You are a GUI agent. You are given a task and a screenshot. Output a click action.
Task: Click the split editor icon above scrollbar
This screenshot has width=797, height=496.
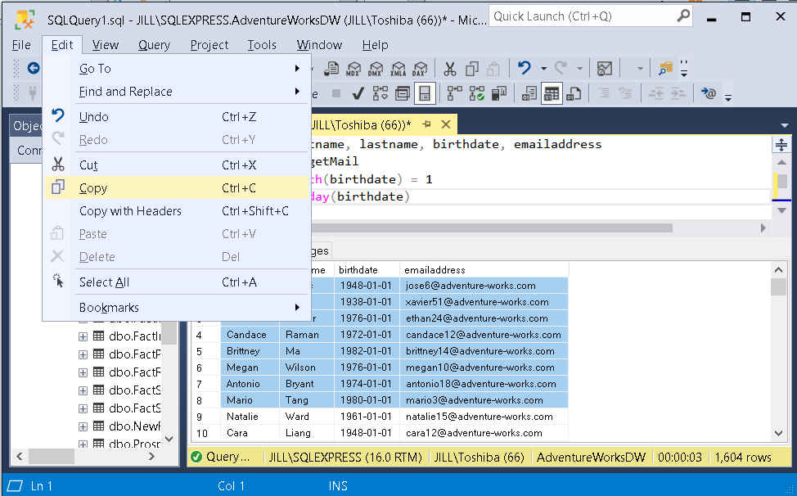(x=781, y=145)
